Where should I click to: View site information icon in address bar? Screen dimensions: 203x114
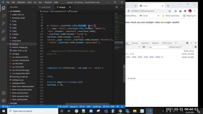click(x=128, y=11)
